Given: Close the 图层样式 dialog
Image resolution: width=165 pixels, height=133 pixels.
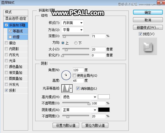Looking at the screenshot, I should 161,2.
